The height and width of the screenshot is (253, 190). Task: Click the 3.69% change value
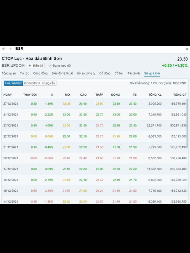49,169
